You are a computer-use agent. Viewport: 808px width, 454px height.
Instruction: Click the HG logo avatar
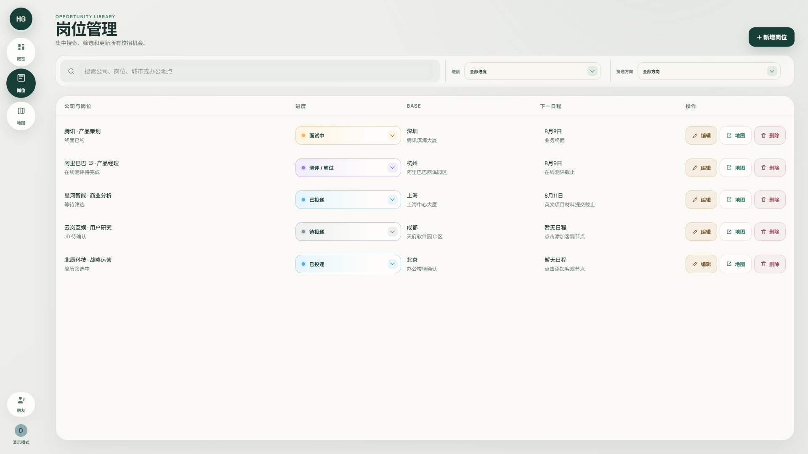(21, 19)
